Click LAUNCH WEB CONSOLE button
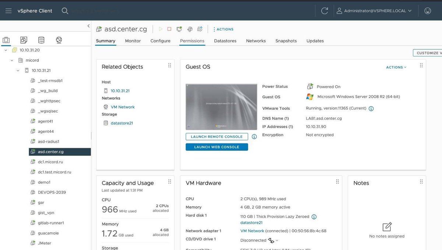This screenshot has height=250, width=442. pyautogui.click(x=217, y=147)
